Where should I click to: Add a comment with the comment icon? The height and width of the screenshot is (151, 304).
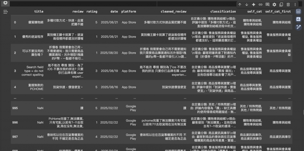click(x=267, y=4)
